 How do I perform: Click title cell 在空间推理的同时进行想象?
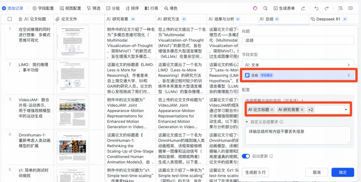tap(35, 35)
